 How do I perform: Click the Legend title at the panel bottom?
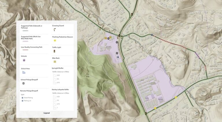pyautogui.click(x=47, y=113)
